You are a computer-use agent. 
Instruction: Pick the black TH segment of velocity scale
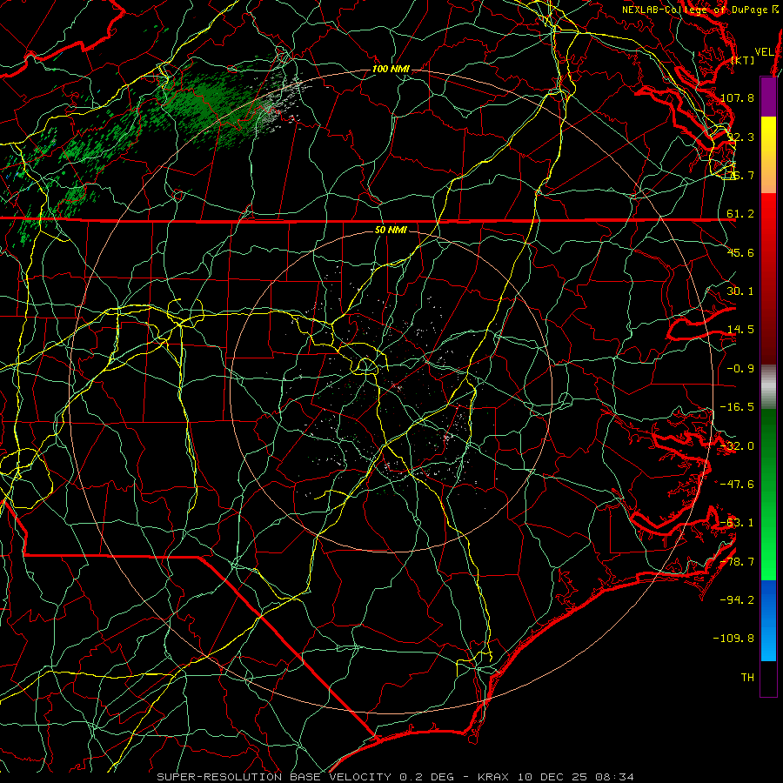click(768, 678)
